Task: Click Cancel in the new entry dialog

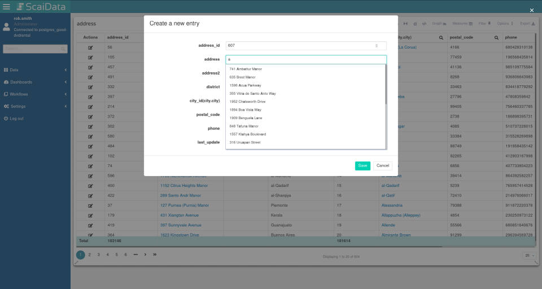Action: click(x=383, y=166)
